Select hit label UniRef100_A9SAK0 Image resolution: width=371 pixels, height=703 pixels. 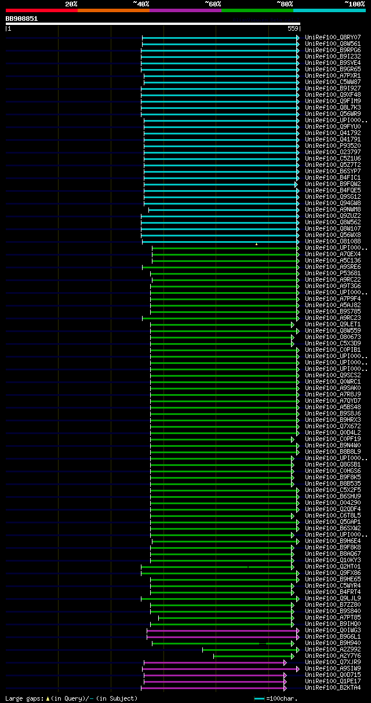pos(333,388)
